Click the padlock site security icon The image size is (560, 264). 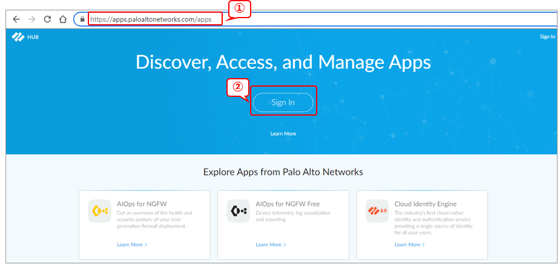pyautogui.click(x=83, y=19)
